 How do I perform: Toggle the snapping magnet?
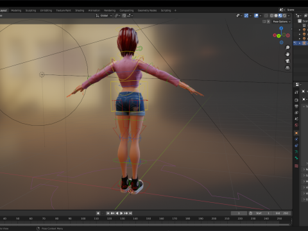pyautogui.click(x=124, y=15)
